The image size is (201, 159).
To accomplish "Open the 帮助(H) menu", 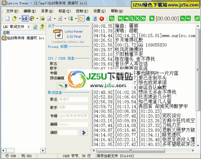I will 117,11.
